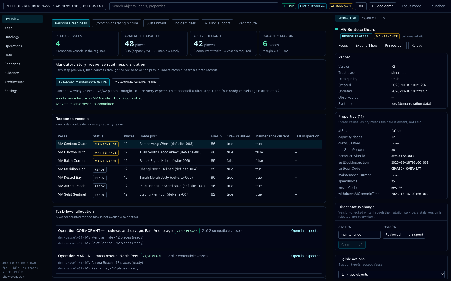
Task: Enable Focus mode
Action: (412, 6)
